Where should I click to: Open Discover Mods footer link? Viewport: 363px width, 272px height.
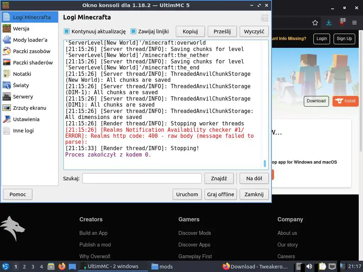pos(195,233)
